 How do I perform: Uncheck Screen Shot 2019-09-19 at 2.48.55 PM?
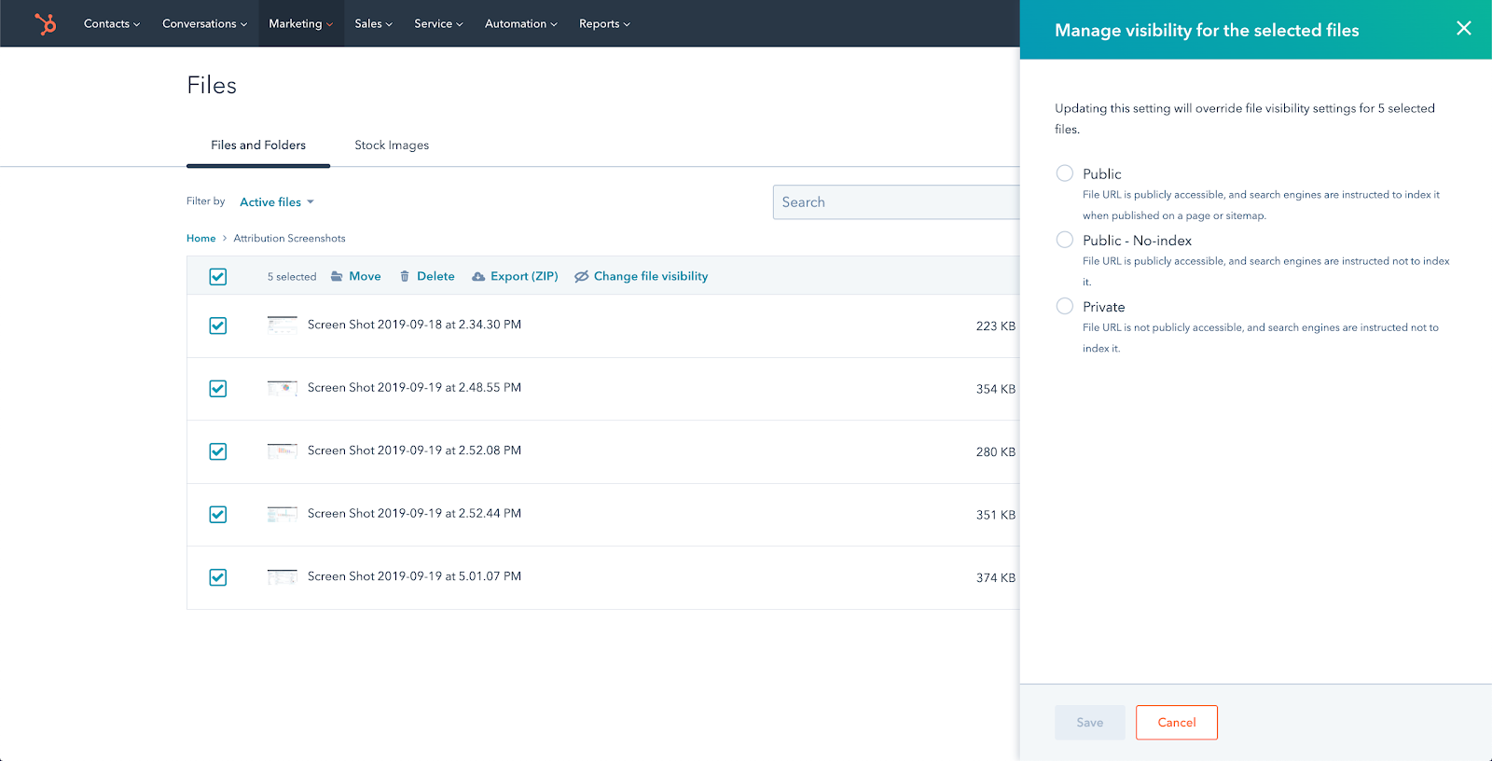[218, 388]
